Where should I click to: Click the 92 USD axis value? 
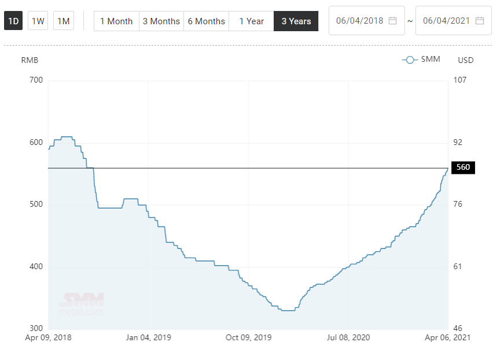coord(458,142)
